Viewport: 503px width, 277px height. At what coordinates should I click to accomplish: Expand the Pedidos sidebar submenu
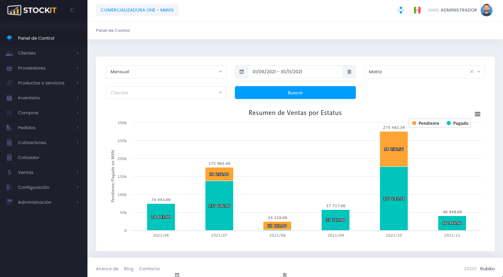(78, 127)
